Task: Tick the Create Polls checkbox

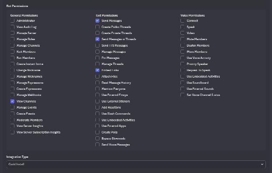Action: click(x=97, y=132)
